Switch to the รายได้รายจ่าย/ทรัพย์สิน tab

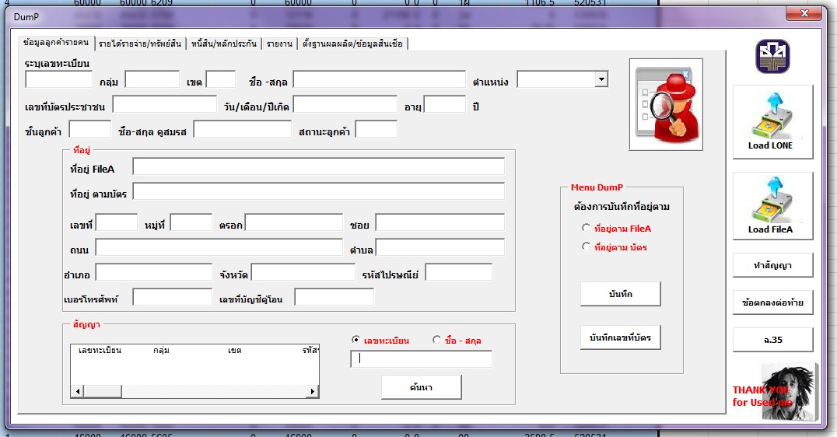click(x=140, y=44)
